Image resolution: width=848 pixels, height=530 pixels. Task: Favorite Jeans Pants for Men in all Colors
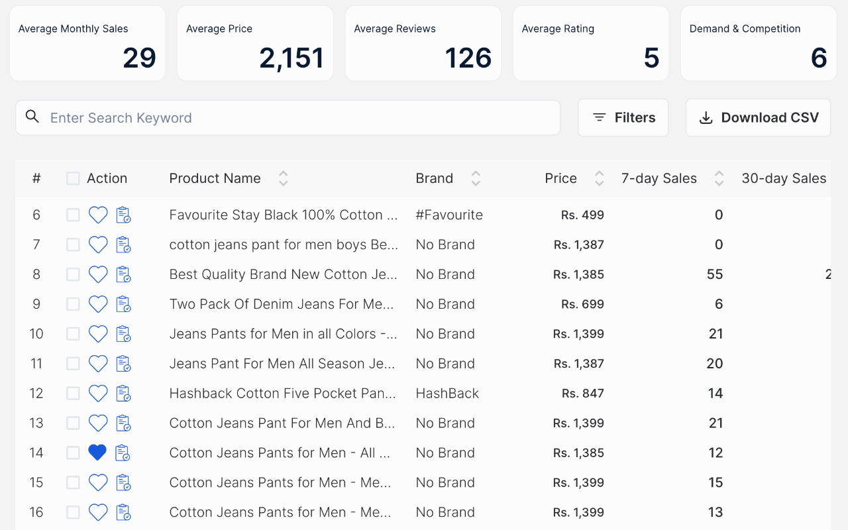pyautogui.click(x=97, y=334)
